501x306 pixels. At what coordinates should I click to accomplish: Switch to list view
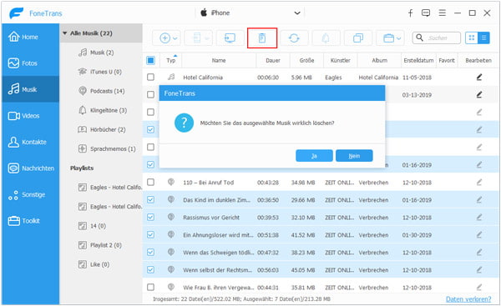[483, 38]
